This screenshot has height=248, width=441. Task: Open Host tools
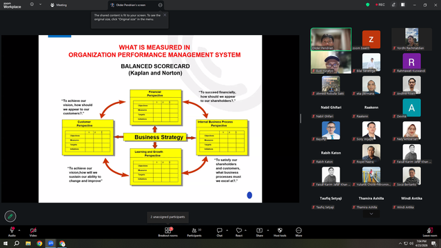[x=280, y=232]
